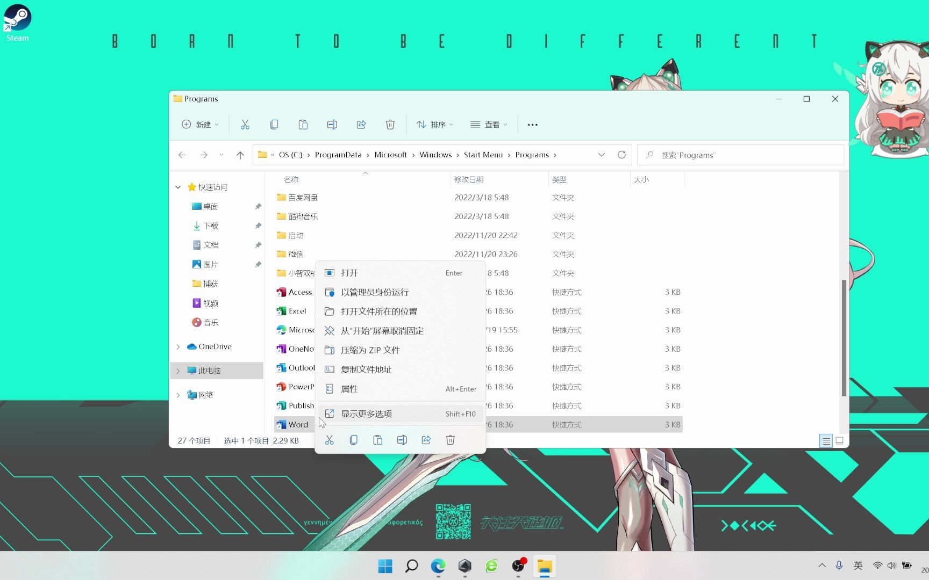The image size is (929, 580).
Task: Cut the selected Word shortcut using toolbar scissors icon
Action: click(245, 124)
